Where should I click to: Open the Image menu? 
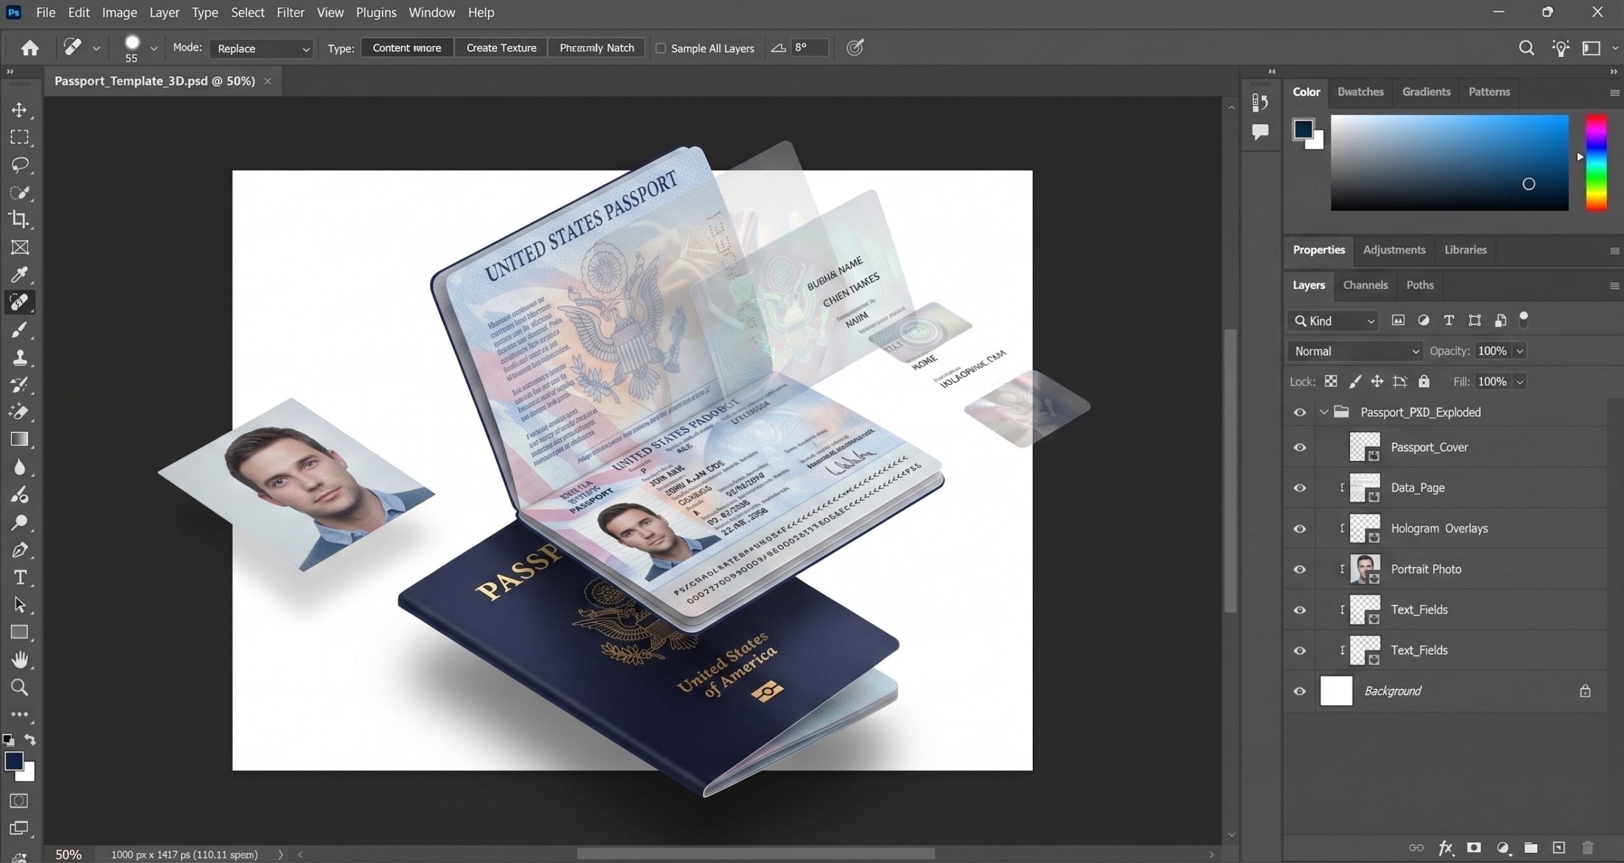click(119, 13)
